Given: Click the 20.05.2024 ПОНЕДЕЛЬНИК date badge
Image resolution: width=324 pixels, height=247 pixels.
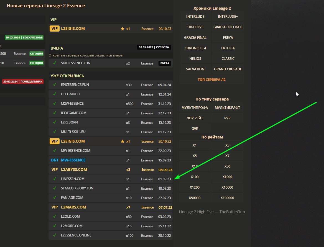Looking at the screenshot, I should point(23,82).
